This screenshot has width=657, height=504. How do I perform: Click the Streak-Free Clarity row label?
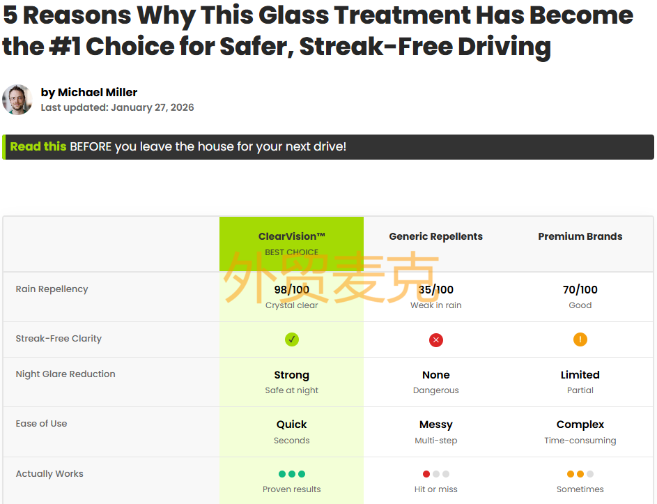tap(59, 338)
